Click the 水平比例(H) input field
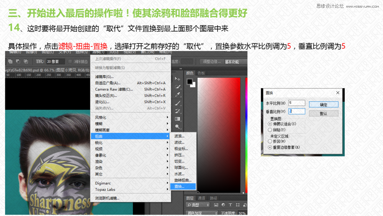The image size is (383, 216). (x=296, y=103)
